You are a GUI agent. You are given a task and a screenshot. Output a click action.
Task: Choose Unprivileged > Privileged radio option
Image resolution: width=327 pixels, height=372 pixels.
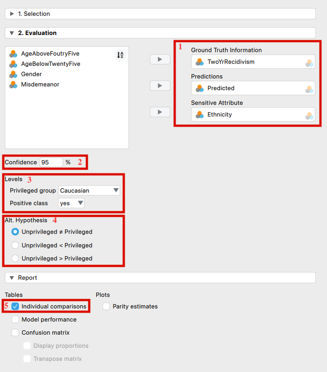pos(15,258)
